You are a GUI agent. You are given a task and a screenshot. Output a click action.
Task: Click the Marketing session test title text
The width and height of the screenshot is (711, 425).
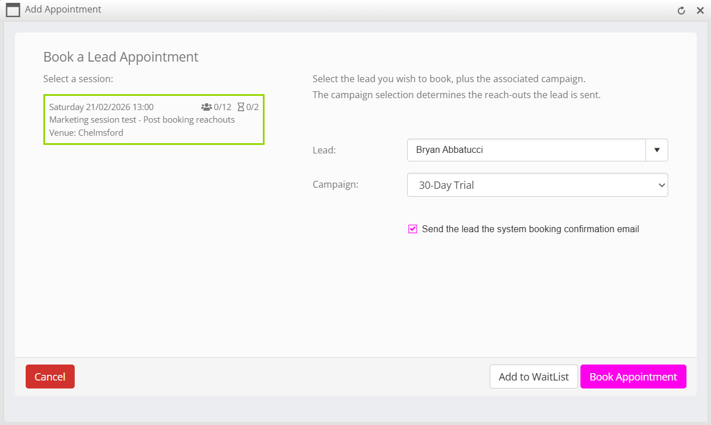coord(142,120)
